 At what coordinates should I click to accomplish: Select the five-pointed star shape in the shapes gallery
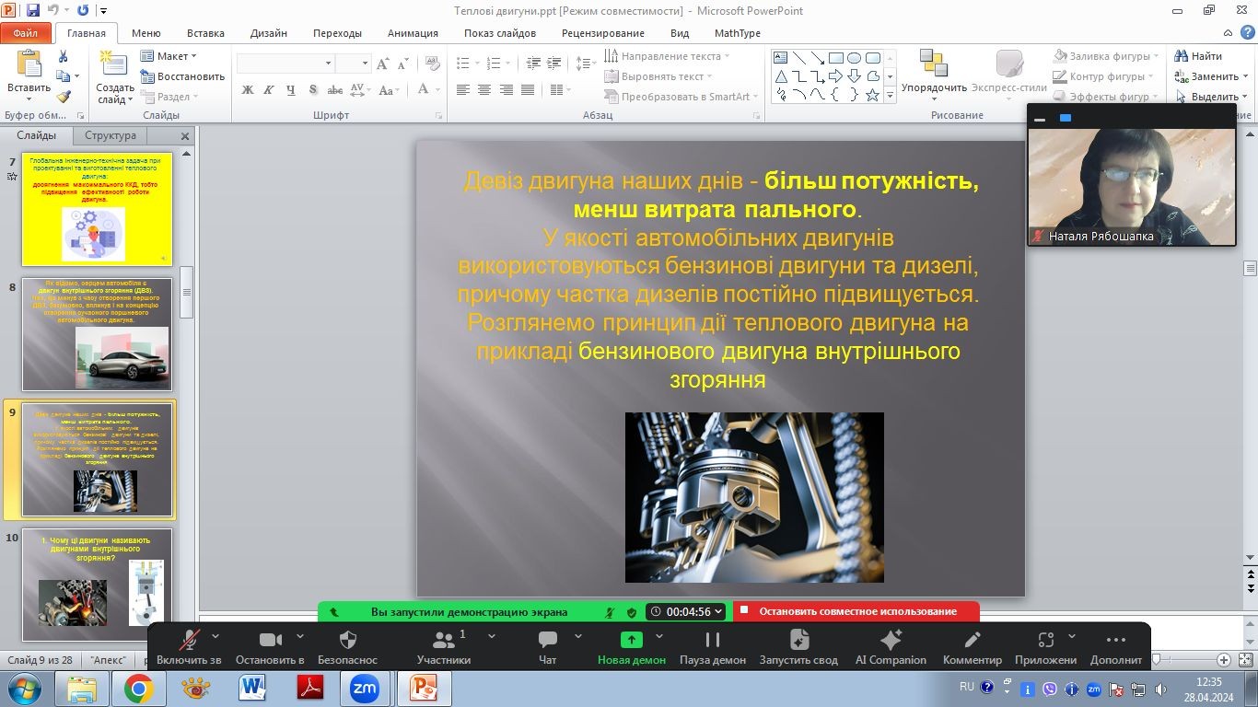pos(871,95)
